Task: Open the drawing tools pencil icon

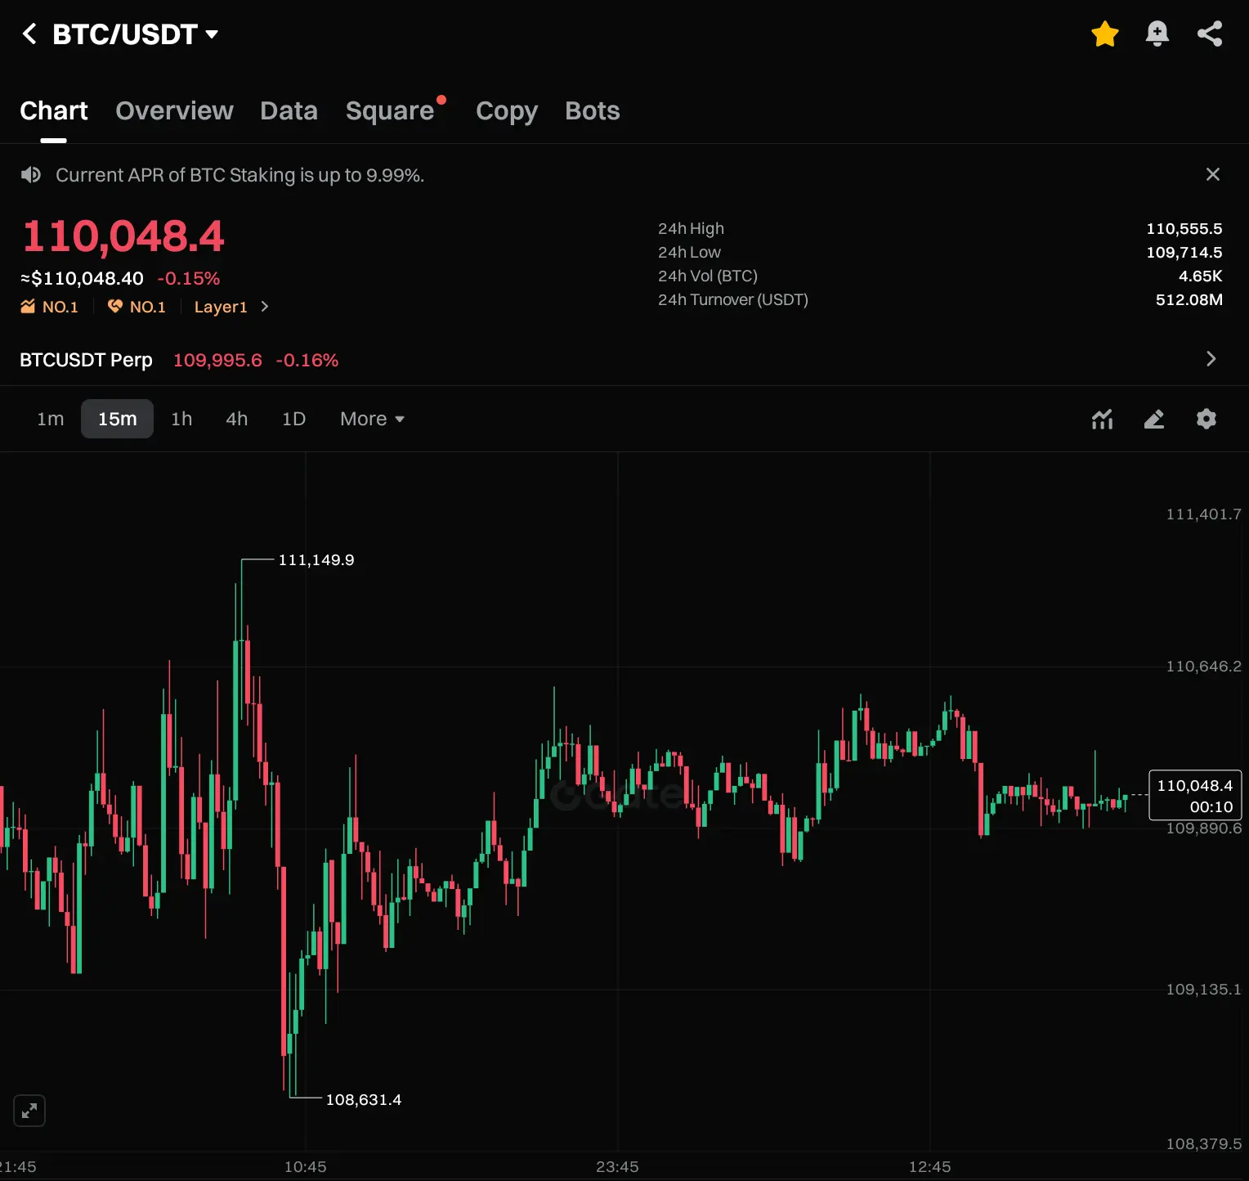Action: coord(1154,419)
